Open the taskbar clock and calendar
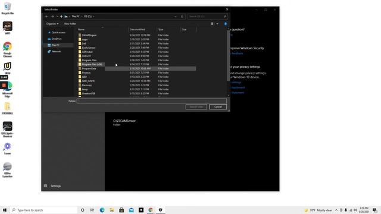Image resolution: width=381 pixels, height=214 pixels. pos(364,210)
